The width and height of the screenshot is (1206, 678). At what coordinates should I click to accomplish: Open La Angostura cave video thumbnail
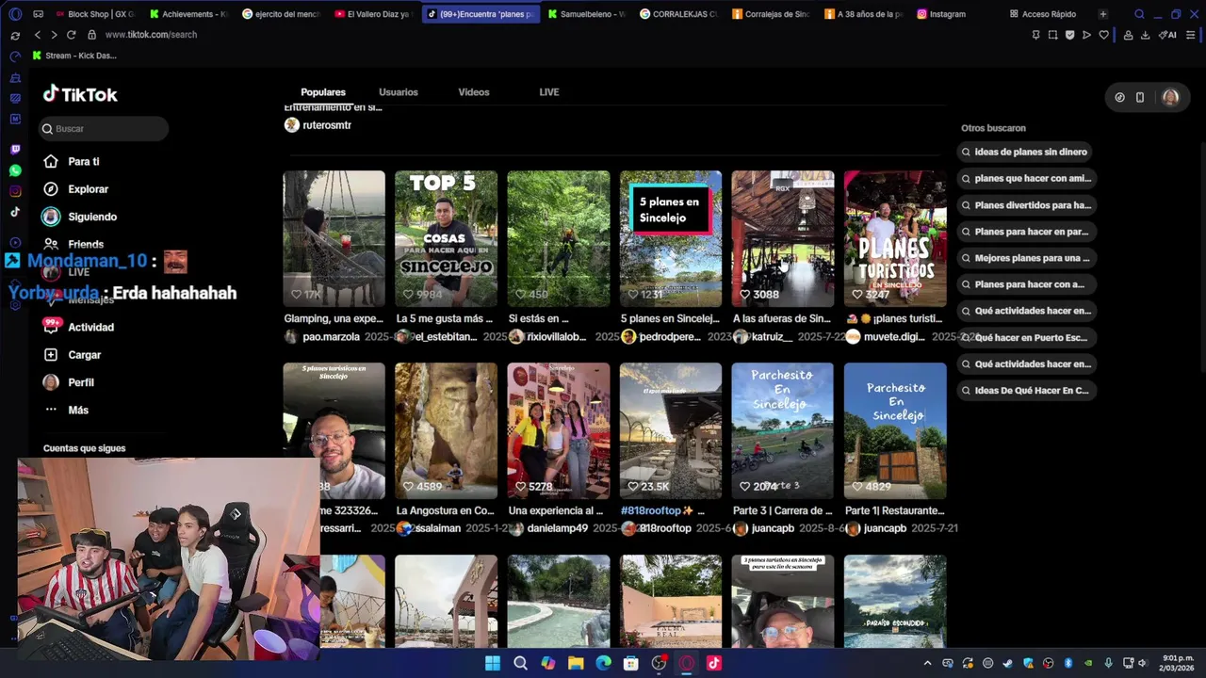point(446,430)
